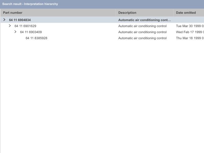Collapse the 64 11 6903409 node chevron
The image size is (204, 153).
pyautogui.click(x=15, y=32)
